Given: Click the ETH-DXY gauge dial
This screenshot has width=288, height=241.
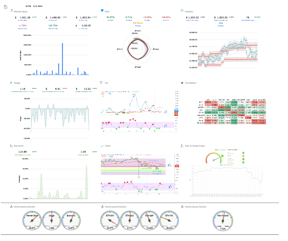Looking at the screenshot, I should pyautogui.click(x=110, y=221).
